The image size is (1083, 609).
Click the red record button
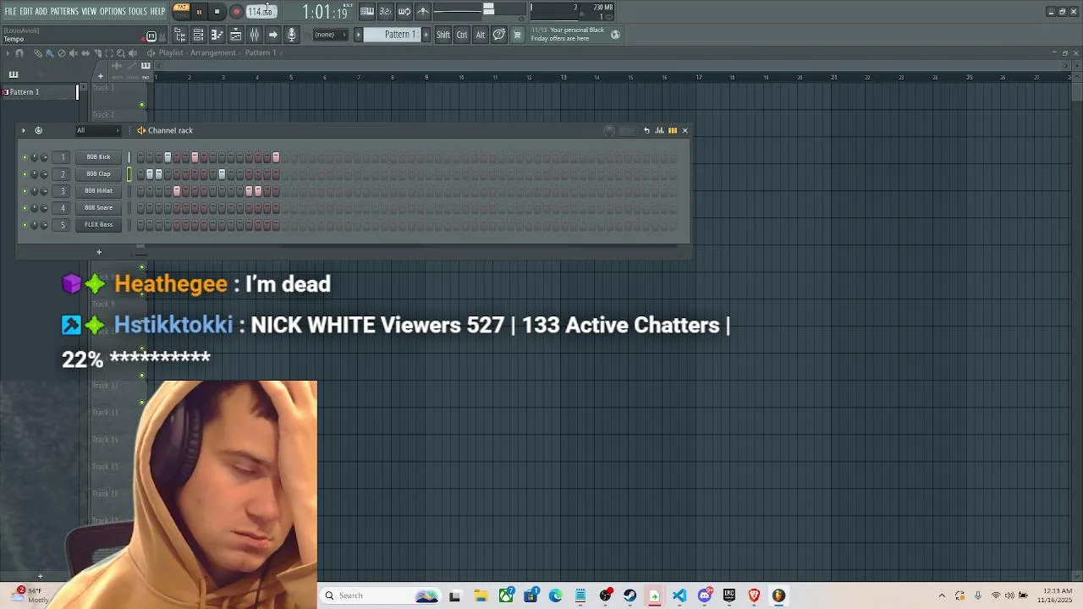tap(236, 12)
